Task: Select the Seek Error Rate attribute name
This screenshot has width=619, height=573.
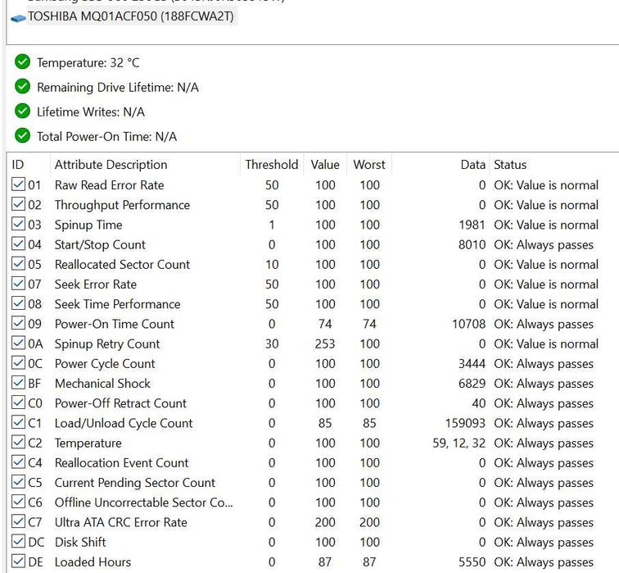Action: pyautogui.click(x=96, y=284)
